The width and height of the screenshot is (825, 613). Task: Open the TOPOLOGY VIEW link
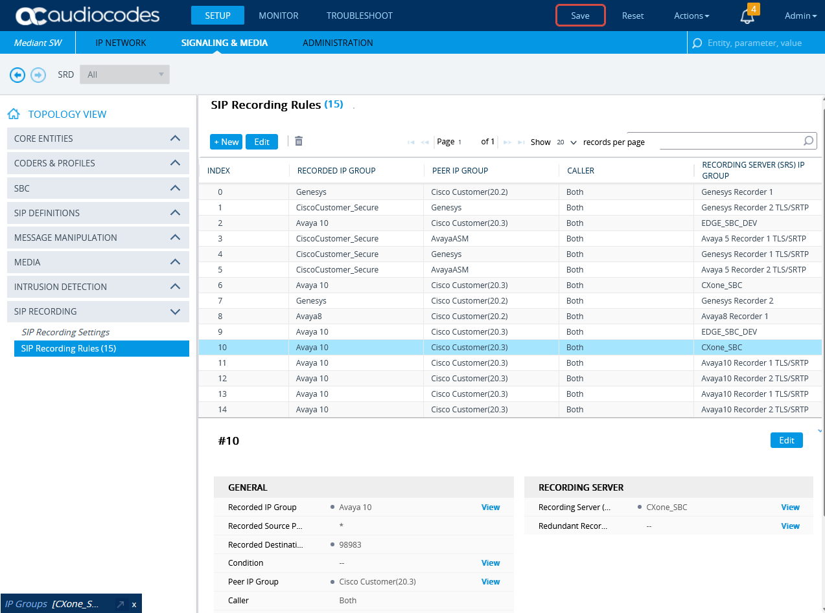67,114
